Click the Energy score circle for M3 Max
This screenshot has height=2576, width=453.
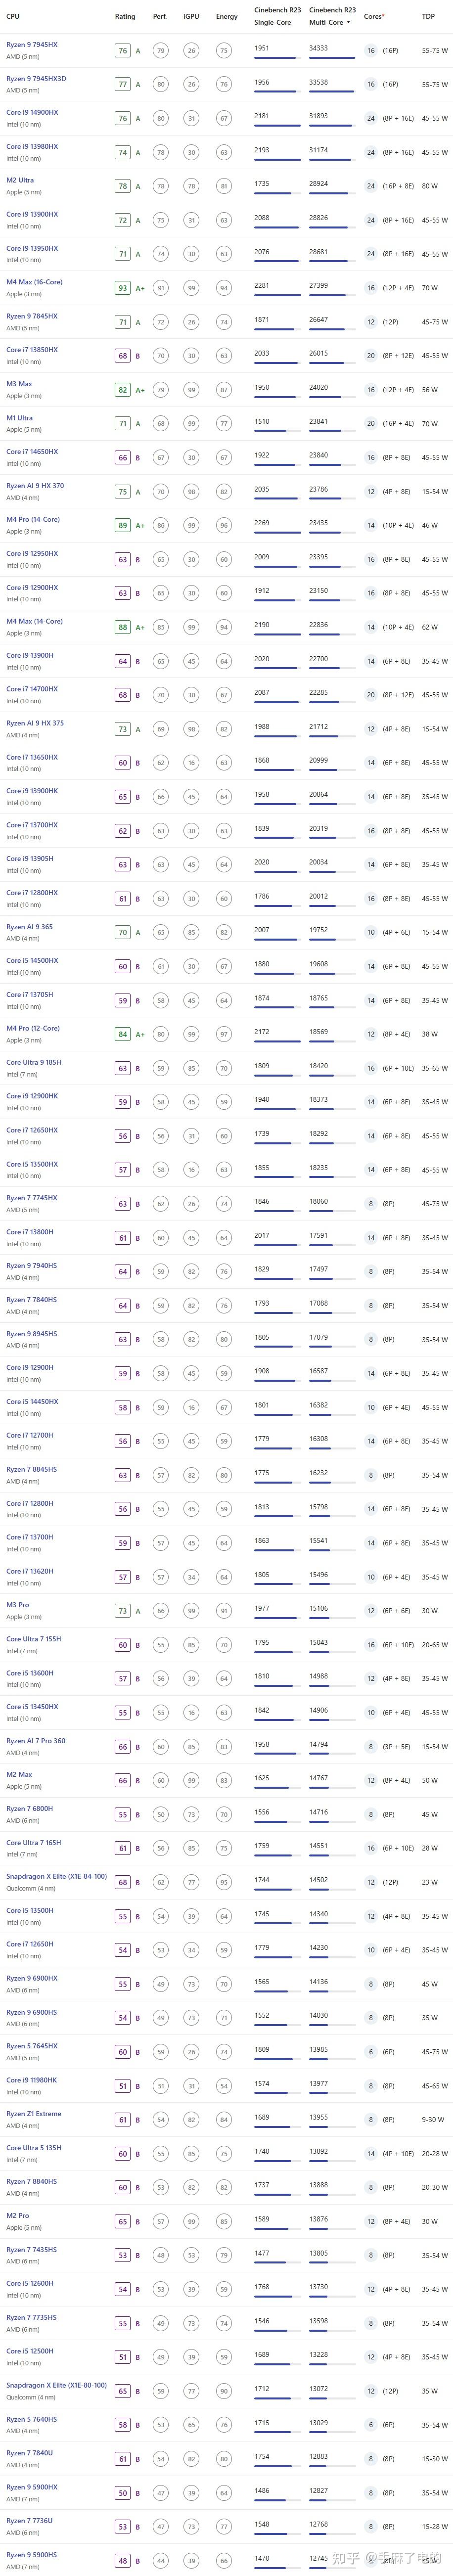coord(223,390)
